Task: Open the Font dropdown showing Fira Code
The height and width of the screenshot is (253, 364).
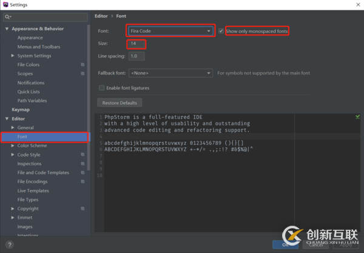Action: pos(170,31)
